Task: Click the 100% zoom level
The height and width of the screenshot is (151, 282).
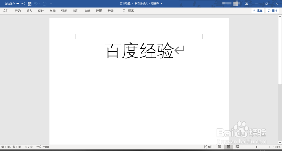Action: [x=277, y=147]
